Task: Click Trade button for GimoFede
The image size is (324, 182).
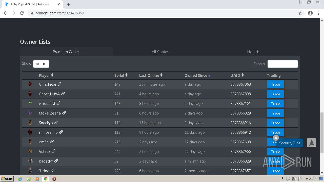Action: click(x=275, y=84)
